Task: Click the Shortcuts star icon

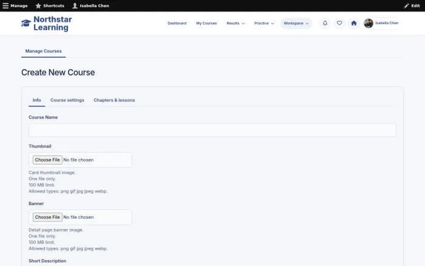Action: click(38, 5)
